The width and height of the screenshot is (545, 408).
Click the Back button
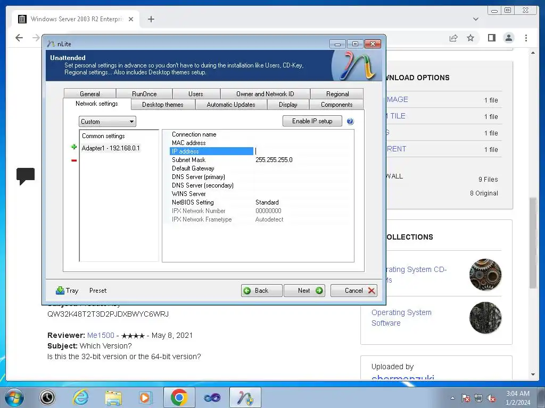(261, 291)
